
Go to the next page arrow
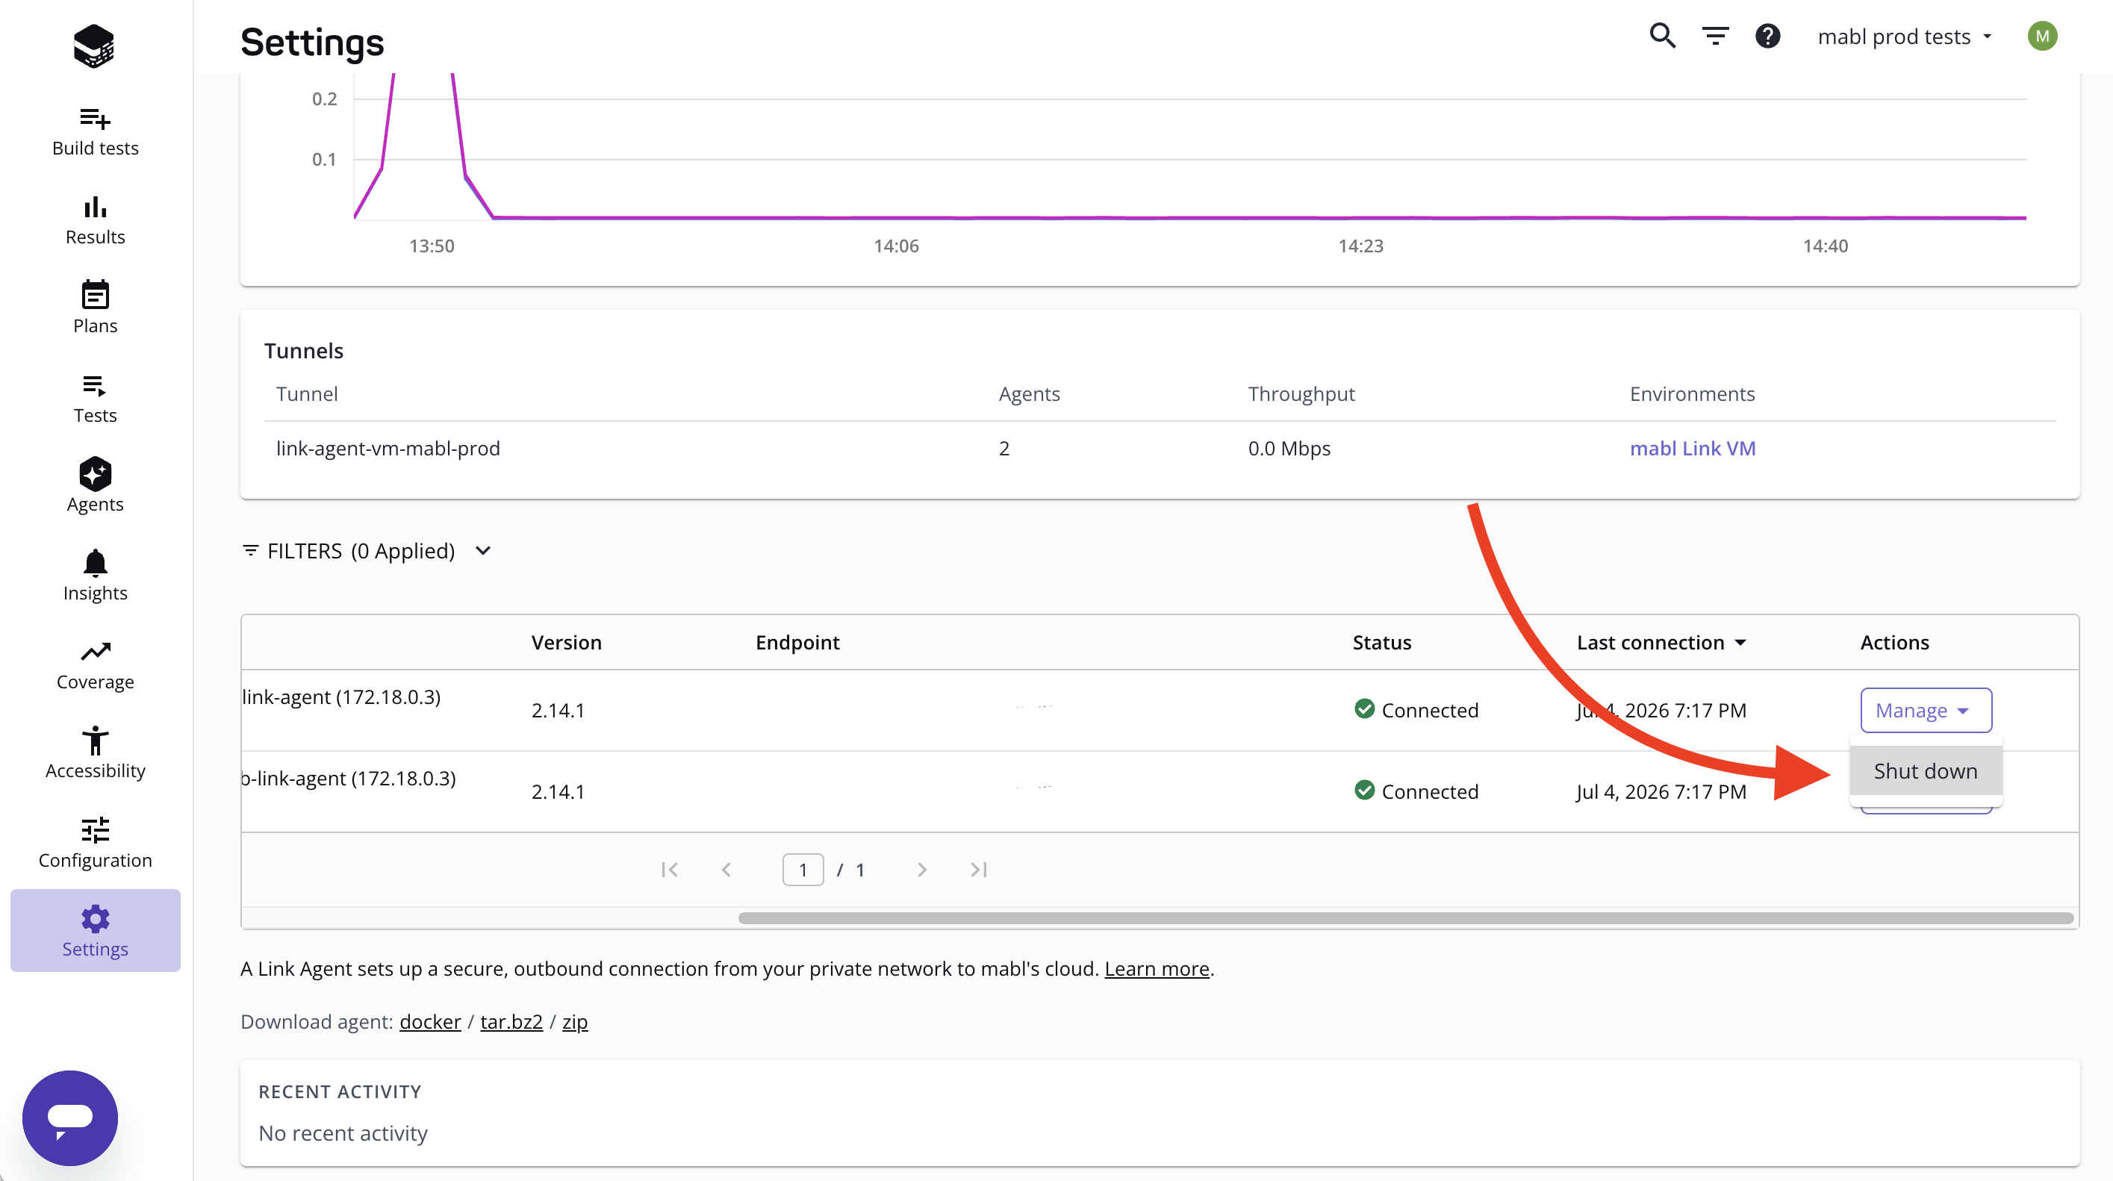[x=922, y=870]
